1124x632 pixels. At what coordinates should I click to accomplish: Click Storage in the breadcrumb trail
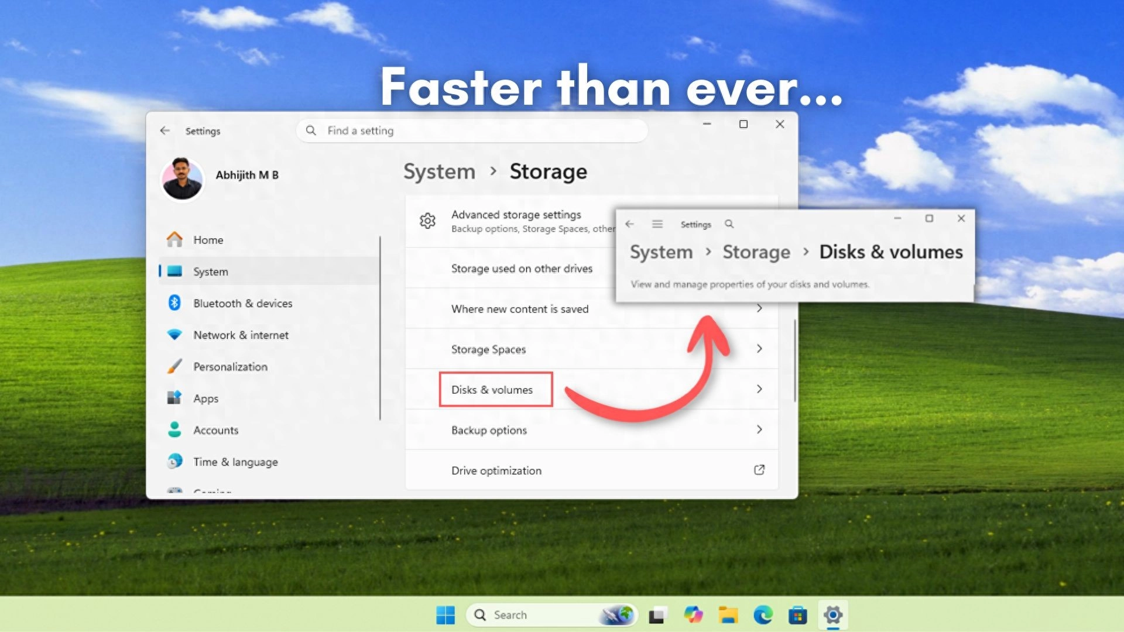[x=756, y=252]
